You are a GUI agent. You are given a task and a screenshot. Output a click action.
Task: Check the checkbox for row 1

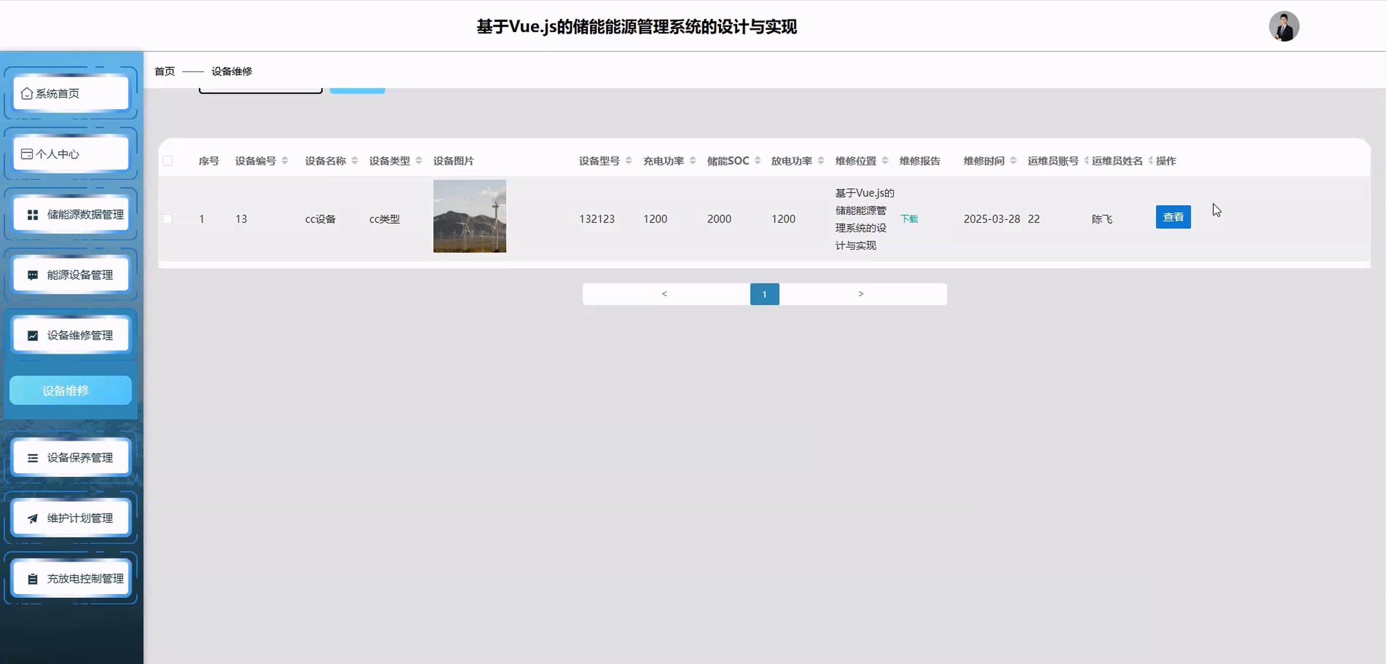pos(167,219)
